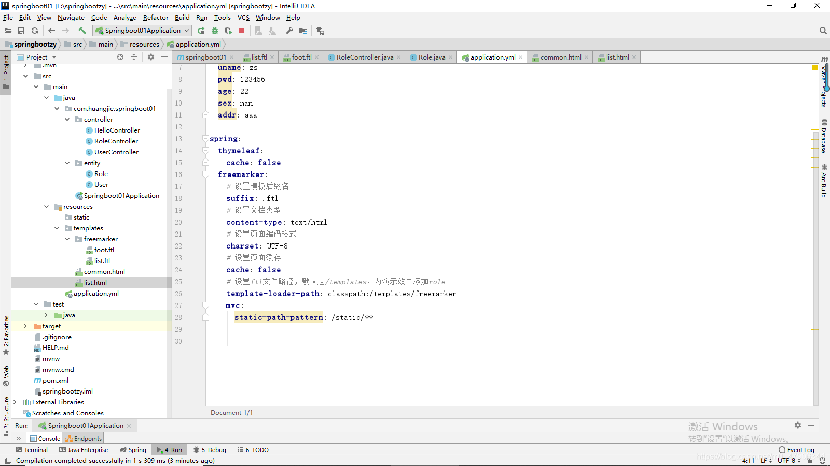Close the Springboot01Application run tab
This screenshot has width=830, height=466.
[129, 426]
